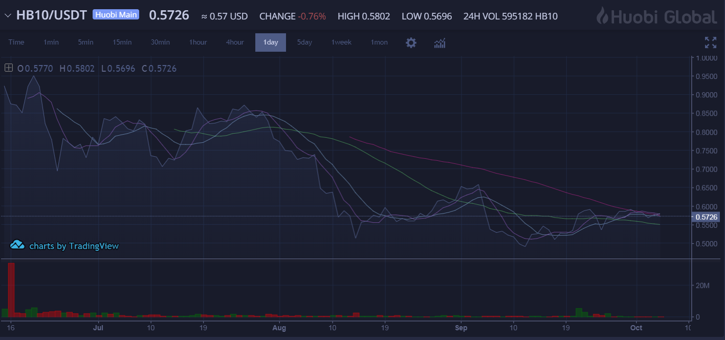Switch to the 1hour interval
Image resolution: width=725 pixels, height=340 pixels.
[x=198, y=42]
